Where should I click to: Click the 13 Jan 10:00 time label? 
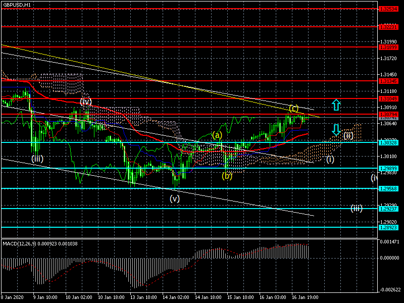click(x=143, y=297)
